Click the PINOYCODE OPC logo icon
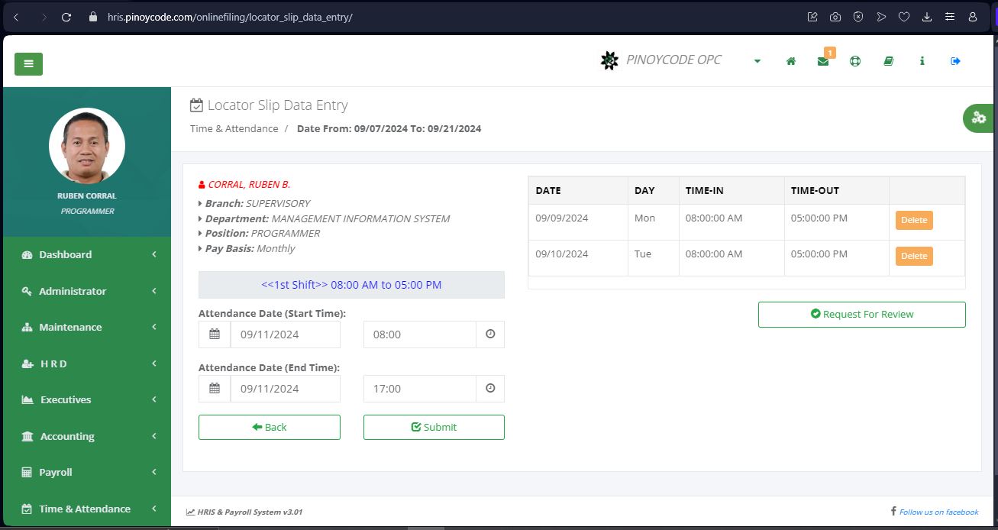Screen dimensions: 998x530 point(609,61)
